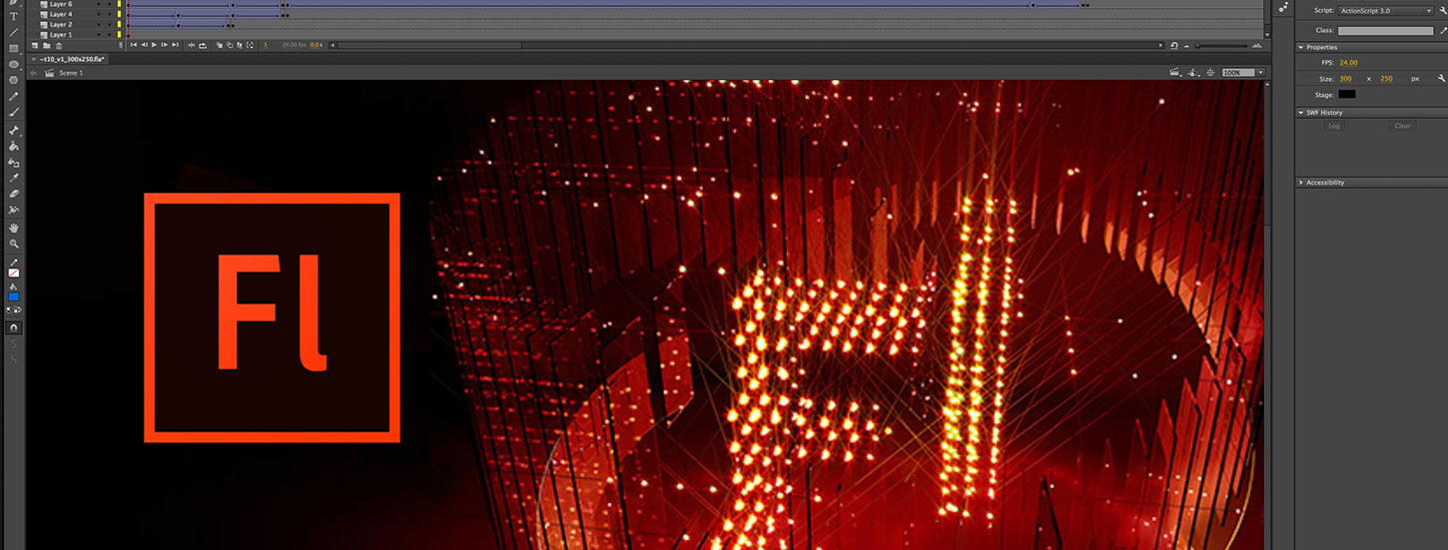The image size is (1448, 550).
Task: Click the FPS 24.00 value field
Action: tap(1348, 62)
